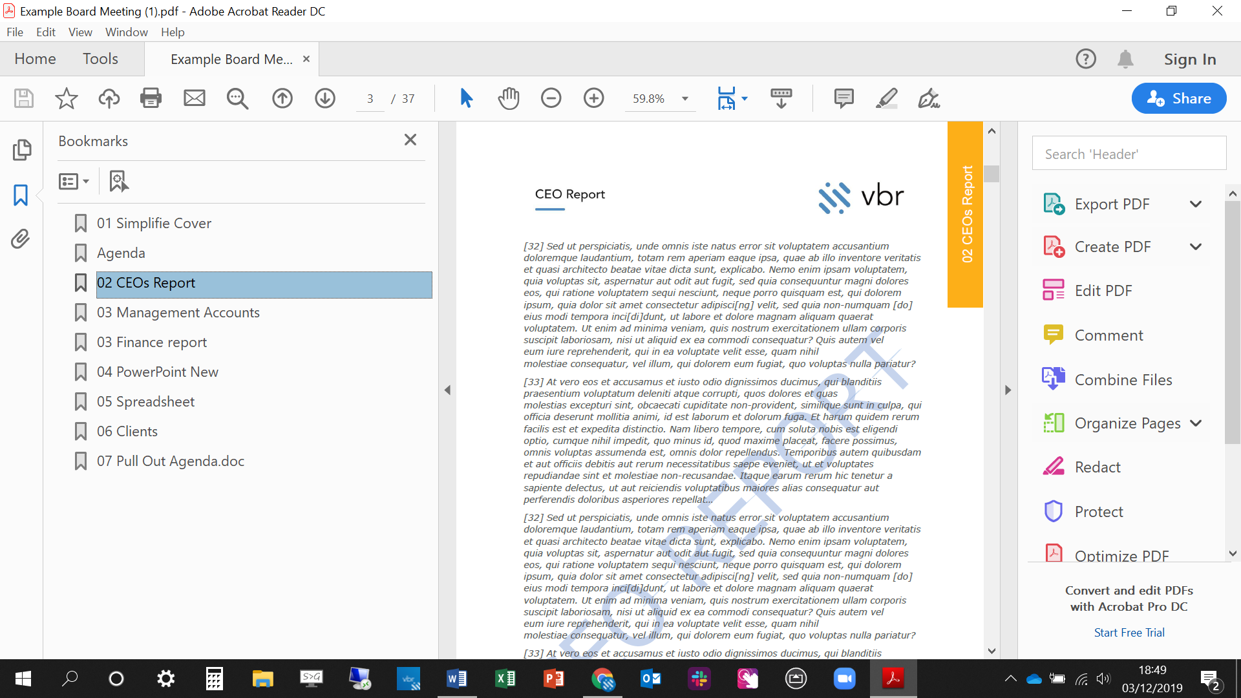Open the zoom level dropdown
This screenshot has width=1241, height=698.
point(685,99)
